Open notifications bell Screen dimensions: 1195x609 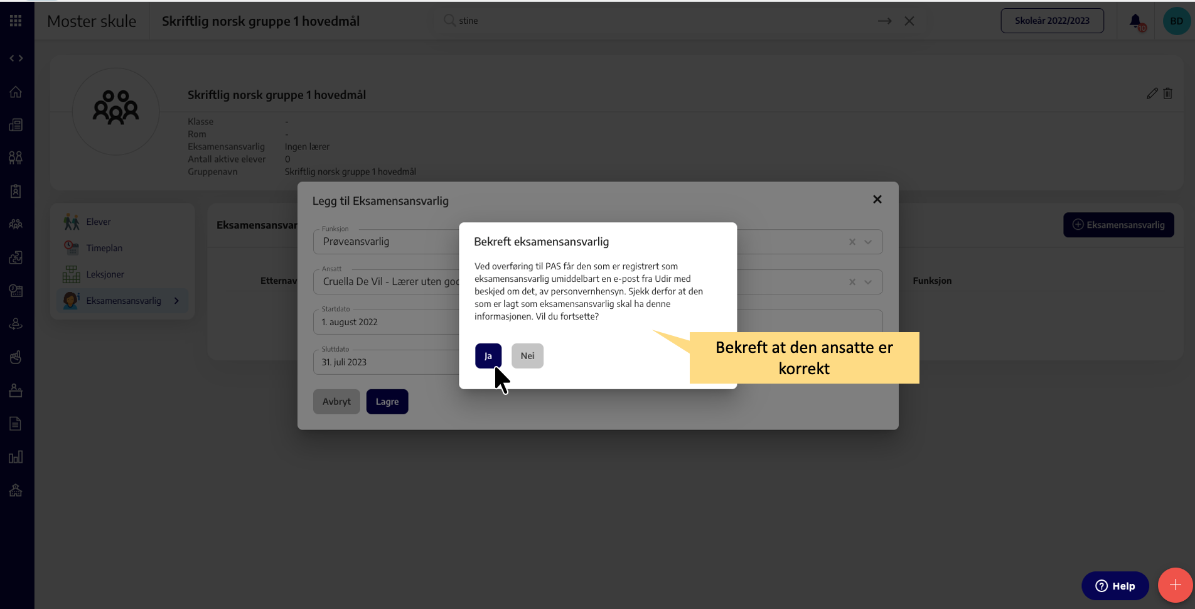click(1136, 22)
